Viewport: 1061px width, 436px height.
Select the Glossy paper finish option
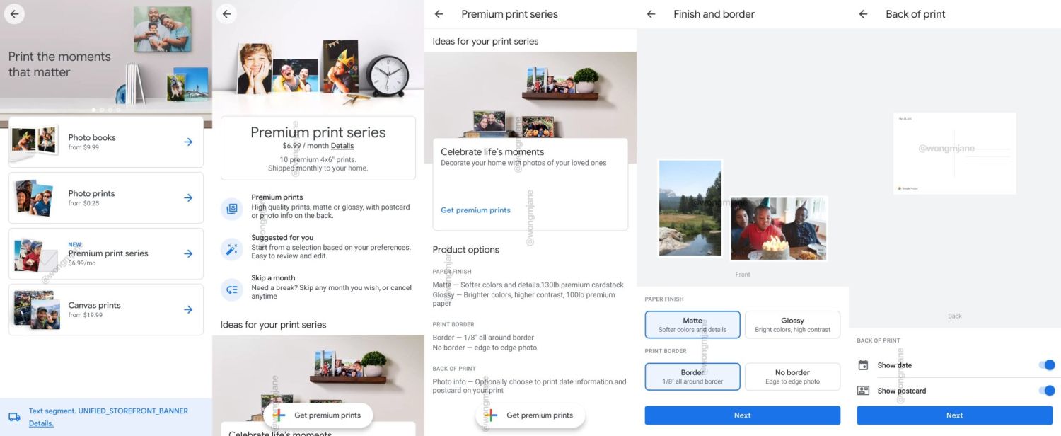click(792, 325)
